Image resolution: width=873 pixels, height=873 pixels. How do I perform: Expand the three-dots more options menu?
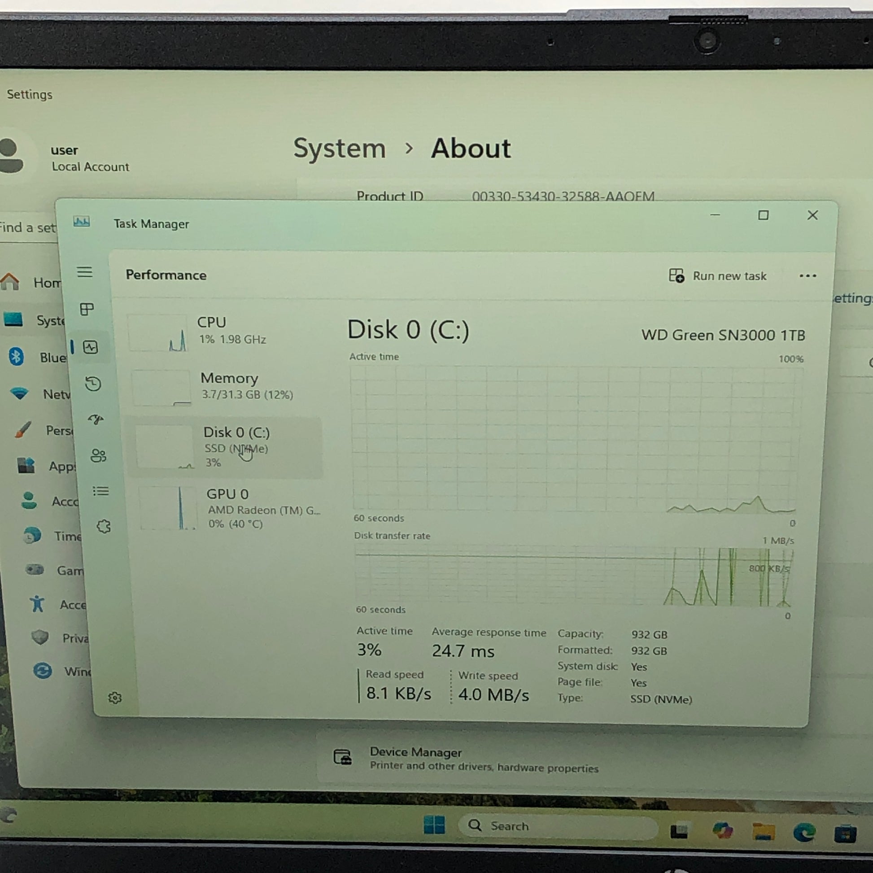tap(808, 275)
